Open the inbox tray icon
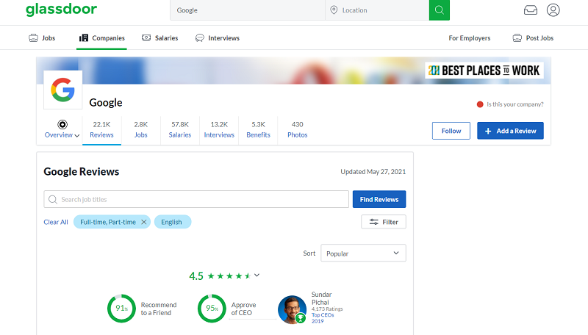The height and width of the screenshot is (335, 588). (530, 10)
